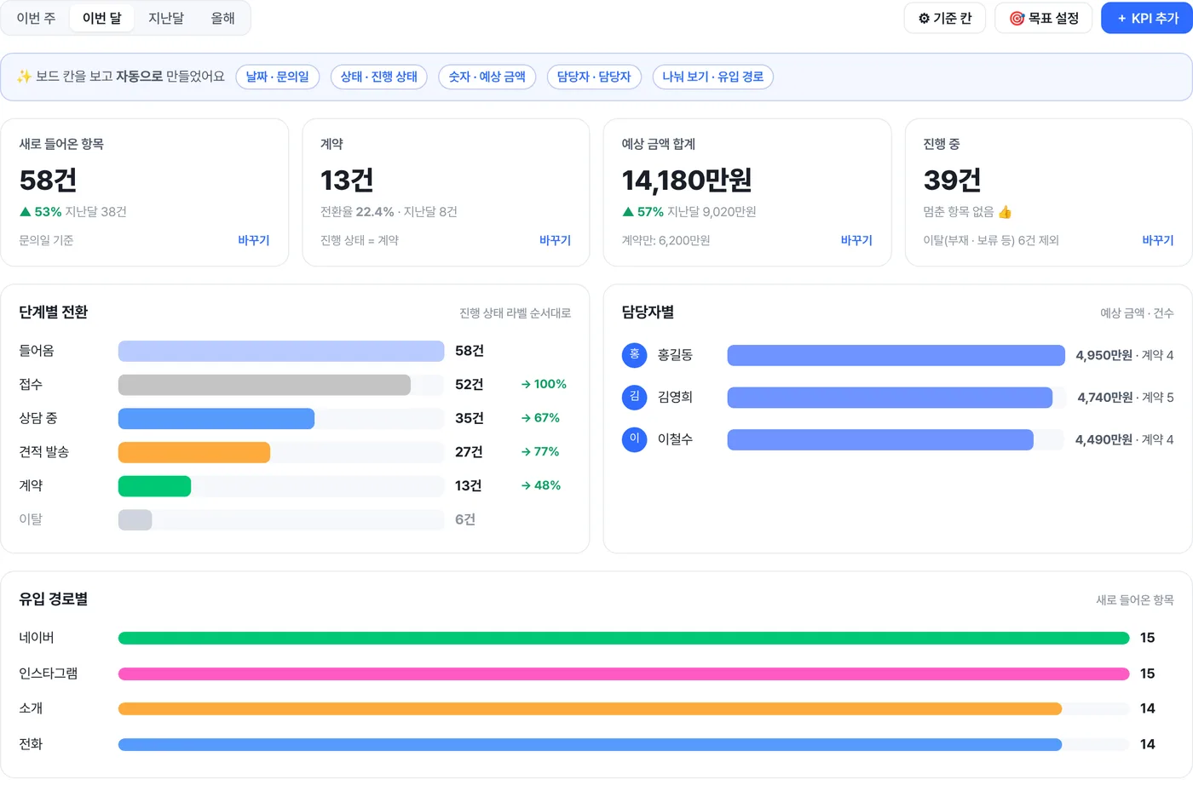Click the 전환율 22.4% text

coord(357,212)
